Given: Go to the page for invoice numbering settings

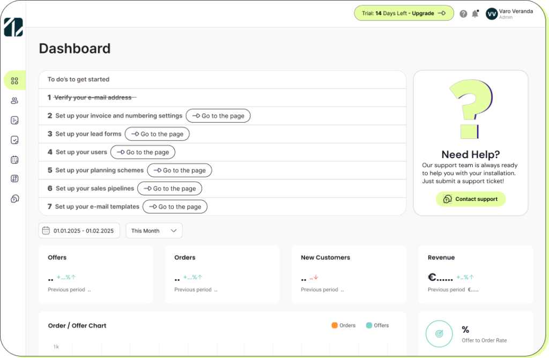Looking at the screenshot, I should coord(218,116).
